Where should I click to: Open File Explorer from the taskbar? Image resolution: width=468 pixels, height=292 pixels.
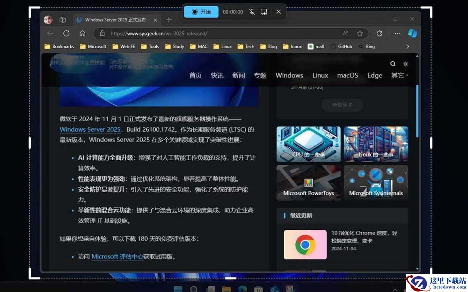click(x=226, y=289)
